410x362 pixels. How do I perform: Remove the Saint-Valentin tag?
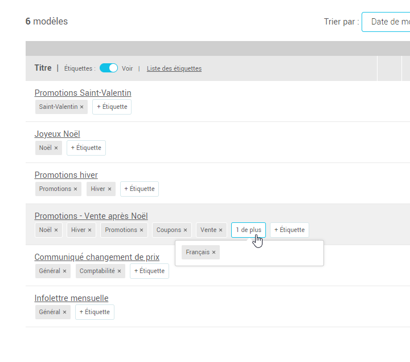pos(81,107)
